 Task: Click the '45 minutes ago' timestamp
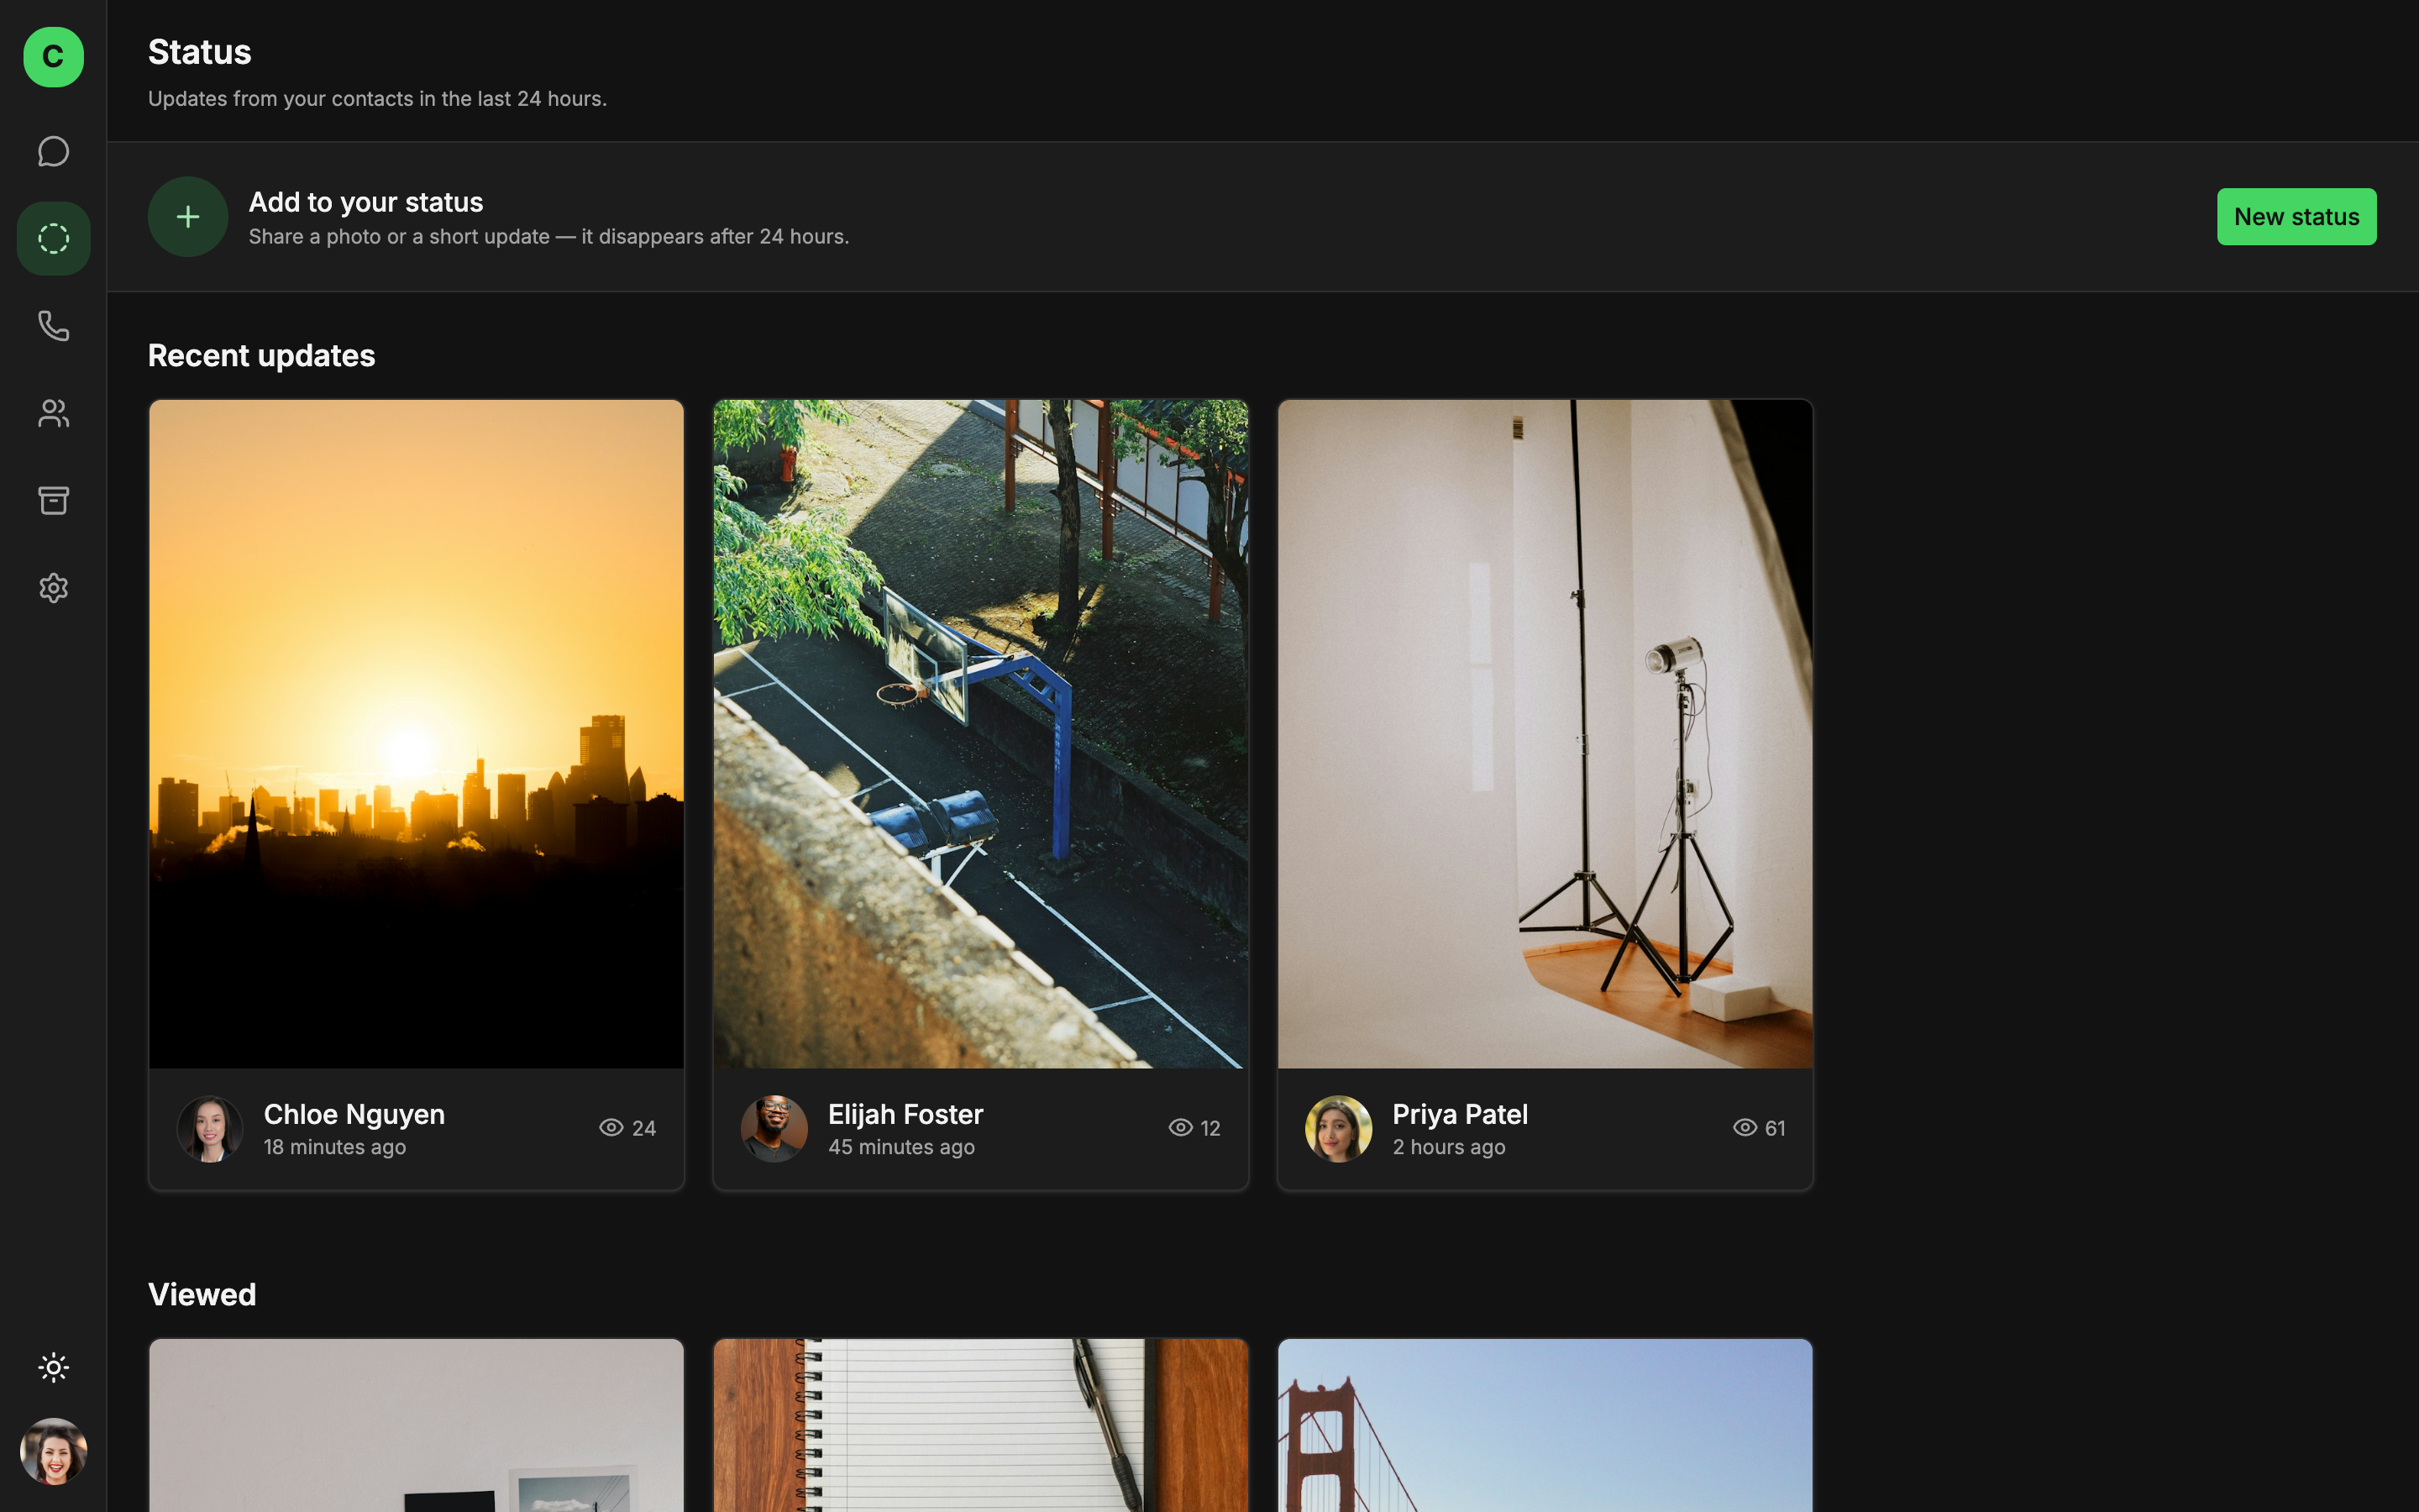click(901, 1147)
